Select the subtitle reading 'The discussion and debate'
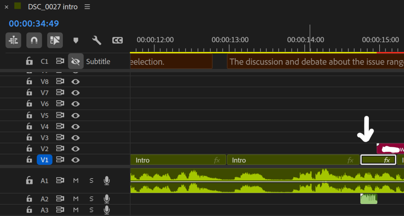Viewport: 404px width, 216px height. 301,62
